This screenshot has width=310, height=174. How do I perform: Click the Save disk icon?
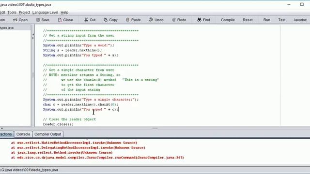tap(38, 20)
